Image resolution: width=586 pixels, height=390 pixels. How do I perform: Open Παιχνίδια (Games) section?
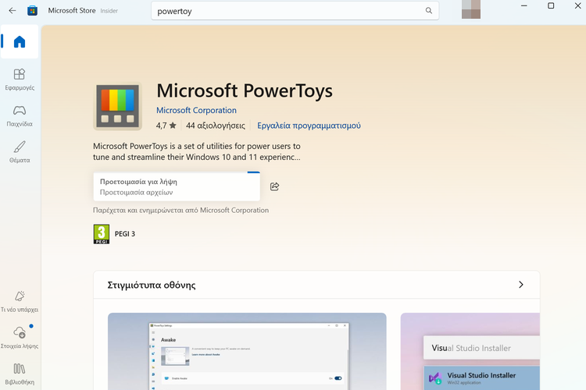pyautogui.click(x=20, y=115)
